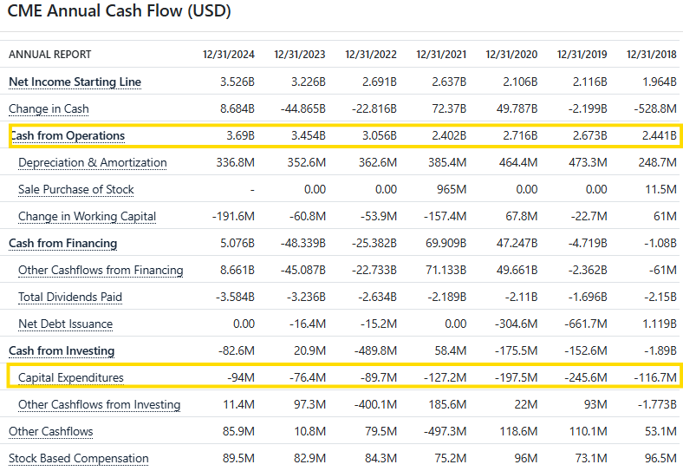Select the 12/31/2022 column header
Viewport: 683px width, 471px height.
pos(371,55)
